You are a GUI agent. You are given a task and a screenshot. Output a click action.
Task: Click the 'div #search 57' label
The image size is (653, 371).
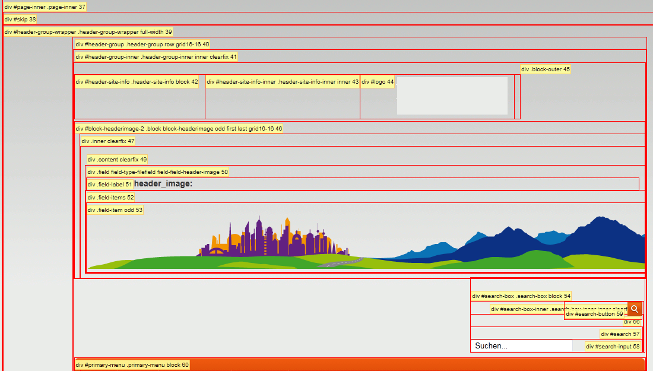point(620,334)
